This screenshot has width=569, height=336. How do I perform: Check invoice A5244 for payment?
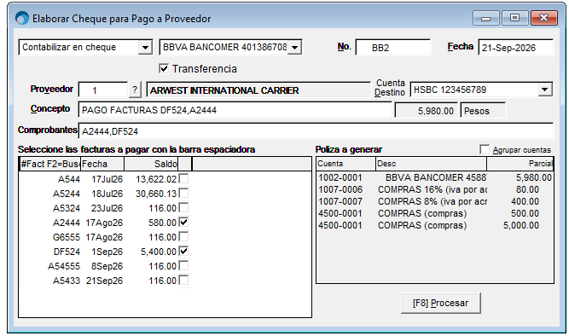click(x=184, y=193)
